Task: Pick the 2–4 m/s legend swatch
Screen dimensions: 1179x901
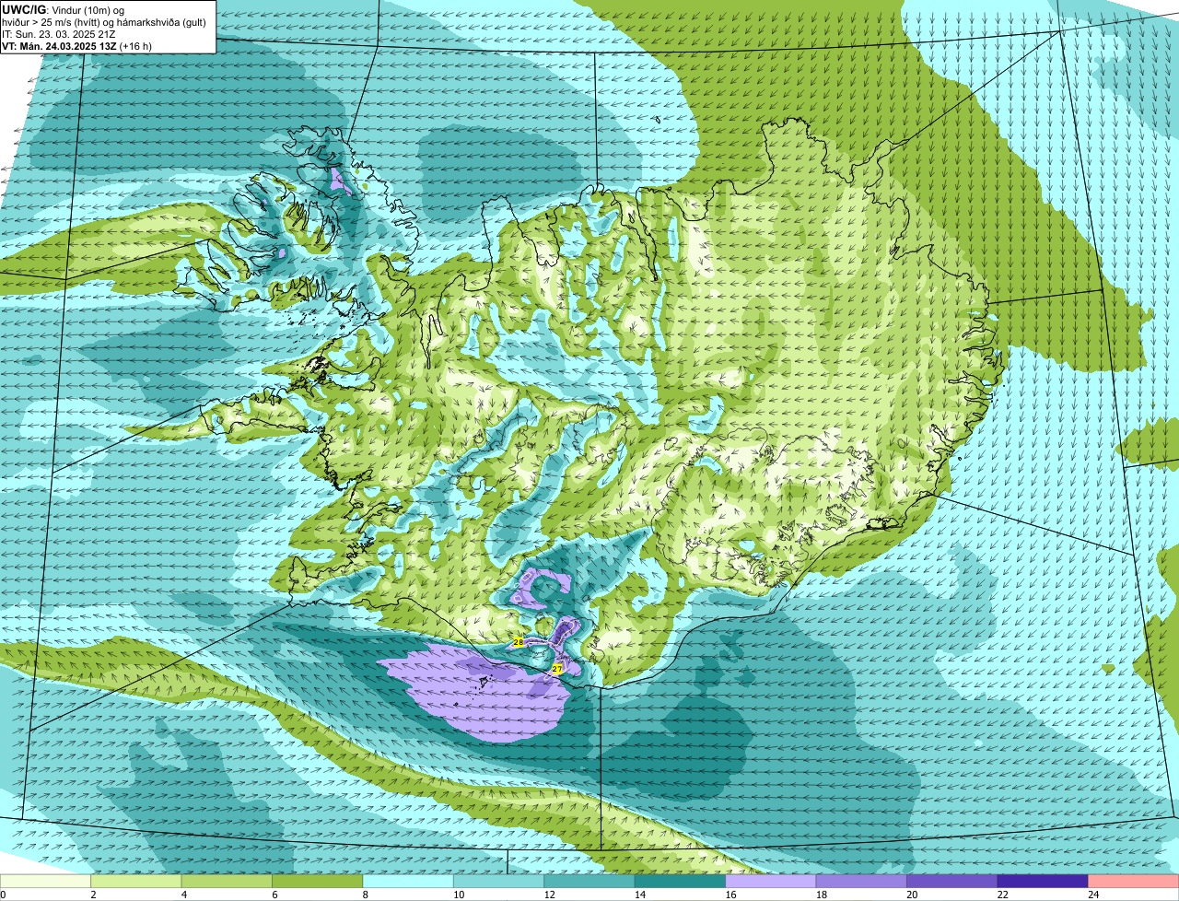Action: tap(136, 882)
